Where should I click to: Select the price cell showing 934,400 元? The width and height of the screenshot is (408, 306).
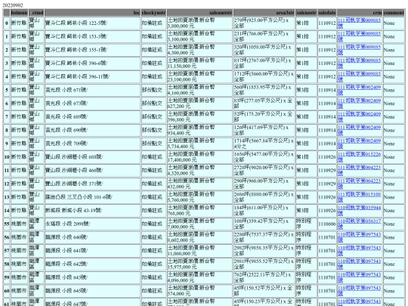(199, 130)
